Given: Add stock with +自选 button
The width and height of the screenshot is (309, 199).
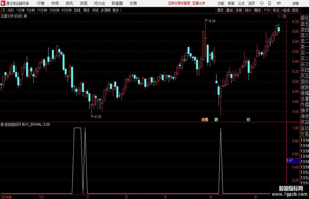Looking at the screenshot, I should (x=285, y=10).
